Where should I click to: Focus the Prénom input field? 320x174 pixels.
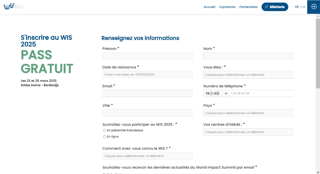click(x=147, y=56)
